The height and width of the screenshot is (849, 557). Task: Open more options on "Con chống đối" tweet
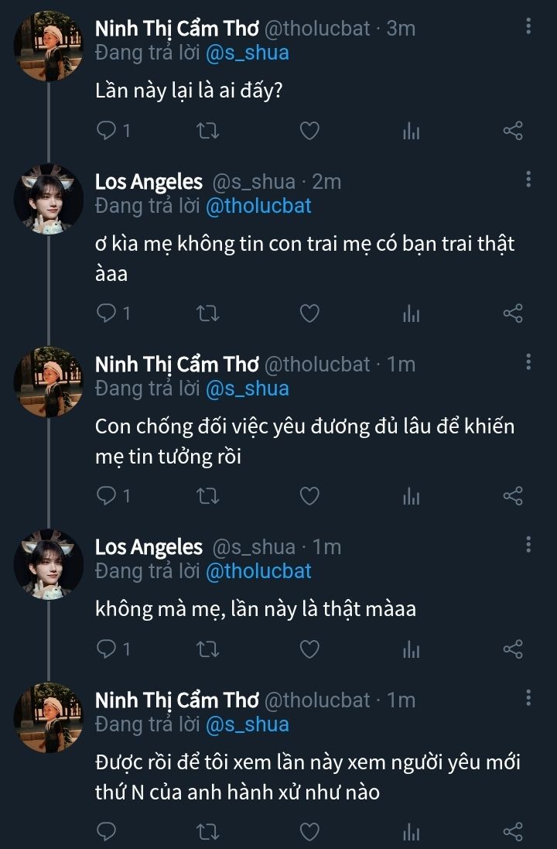(528, 363)
